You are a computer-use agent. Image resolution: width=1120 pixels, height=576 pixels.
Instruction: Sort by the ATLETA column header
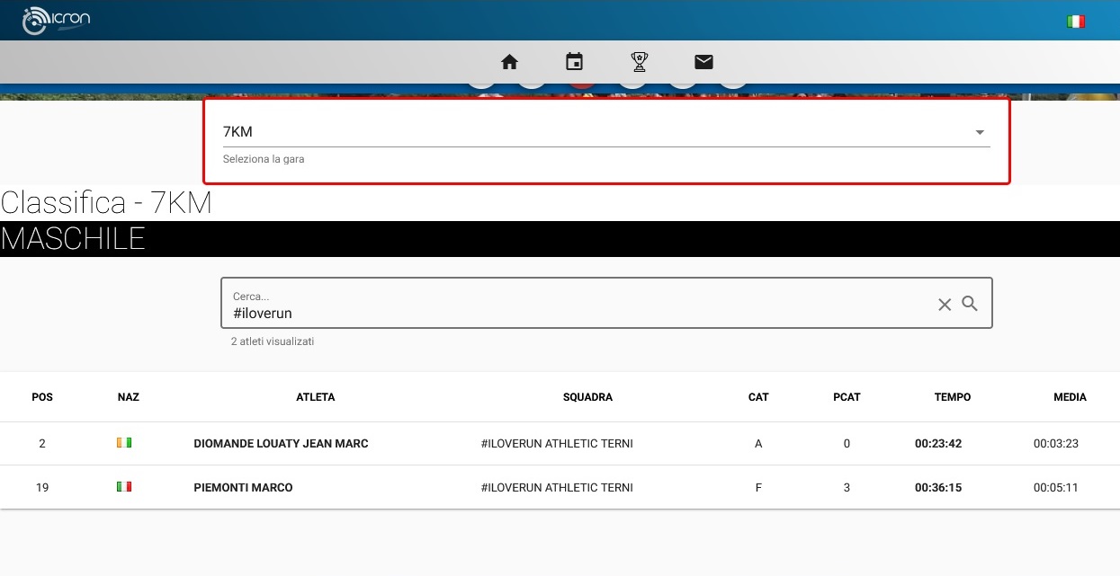pos(316,397)
